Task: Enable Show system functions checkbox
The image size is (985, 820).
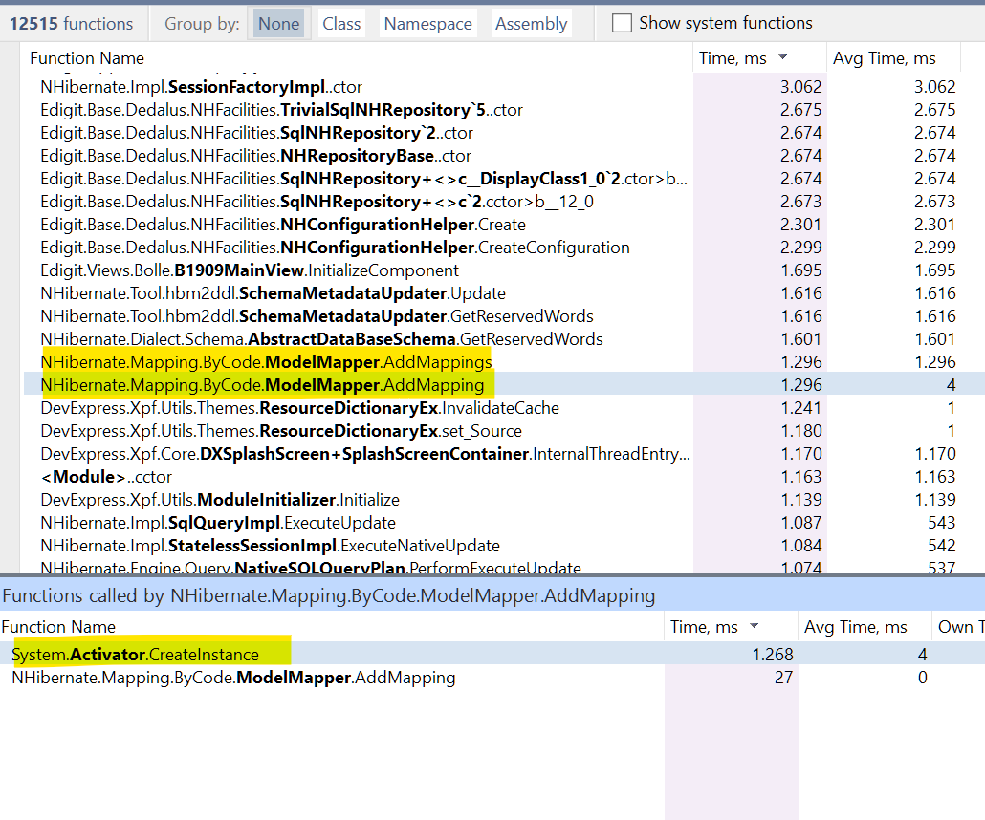Action: (x=622, y=23)
